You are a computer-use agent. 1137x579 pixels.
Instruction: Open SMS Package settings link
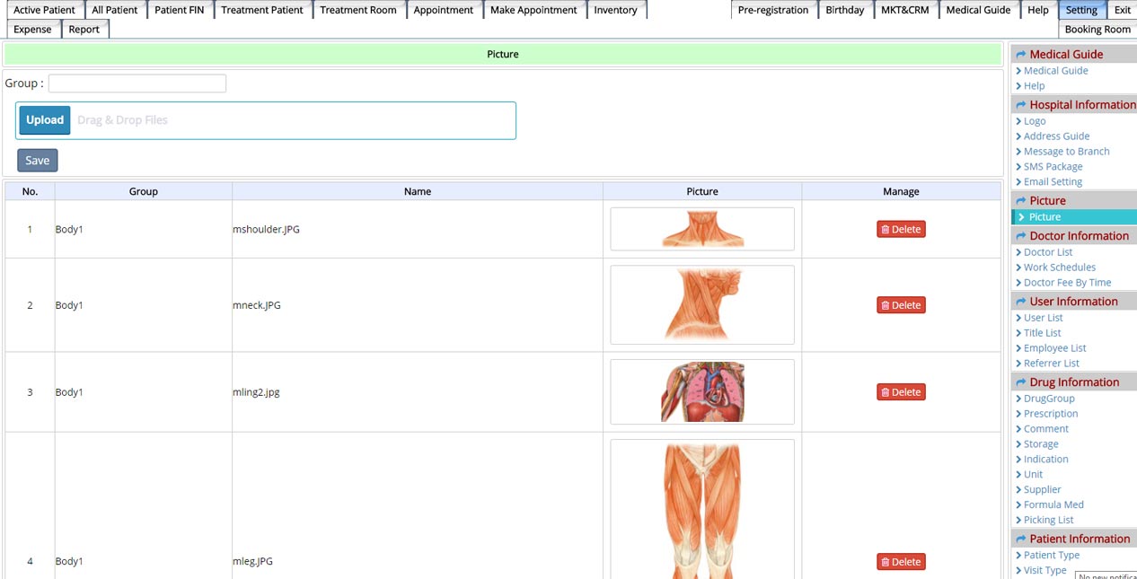1053,166
